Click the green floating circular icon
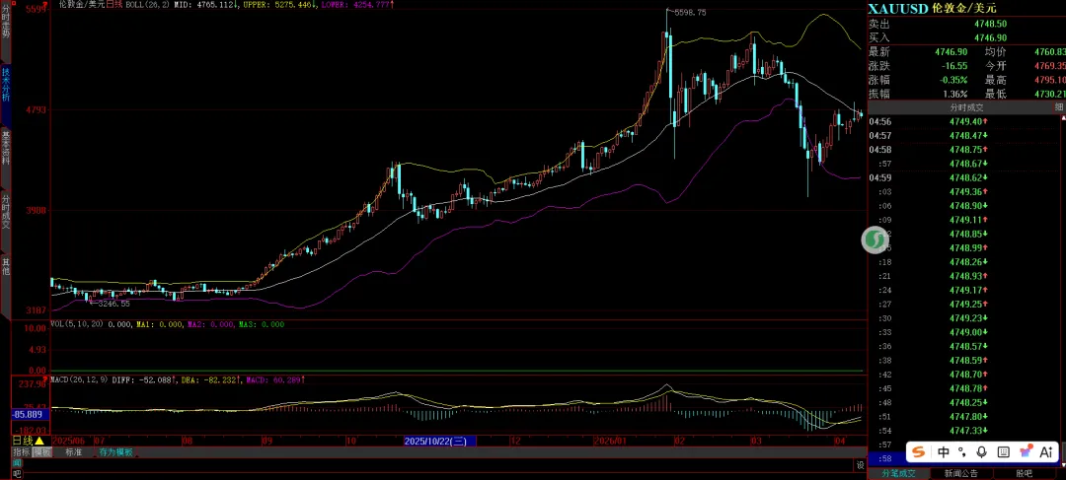Screen dimensions: 1066x480 click(875, 240)
